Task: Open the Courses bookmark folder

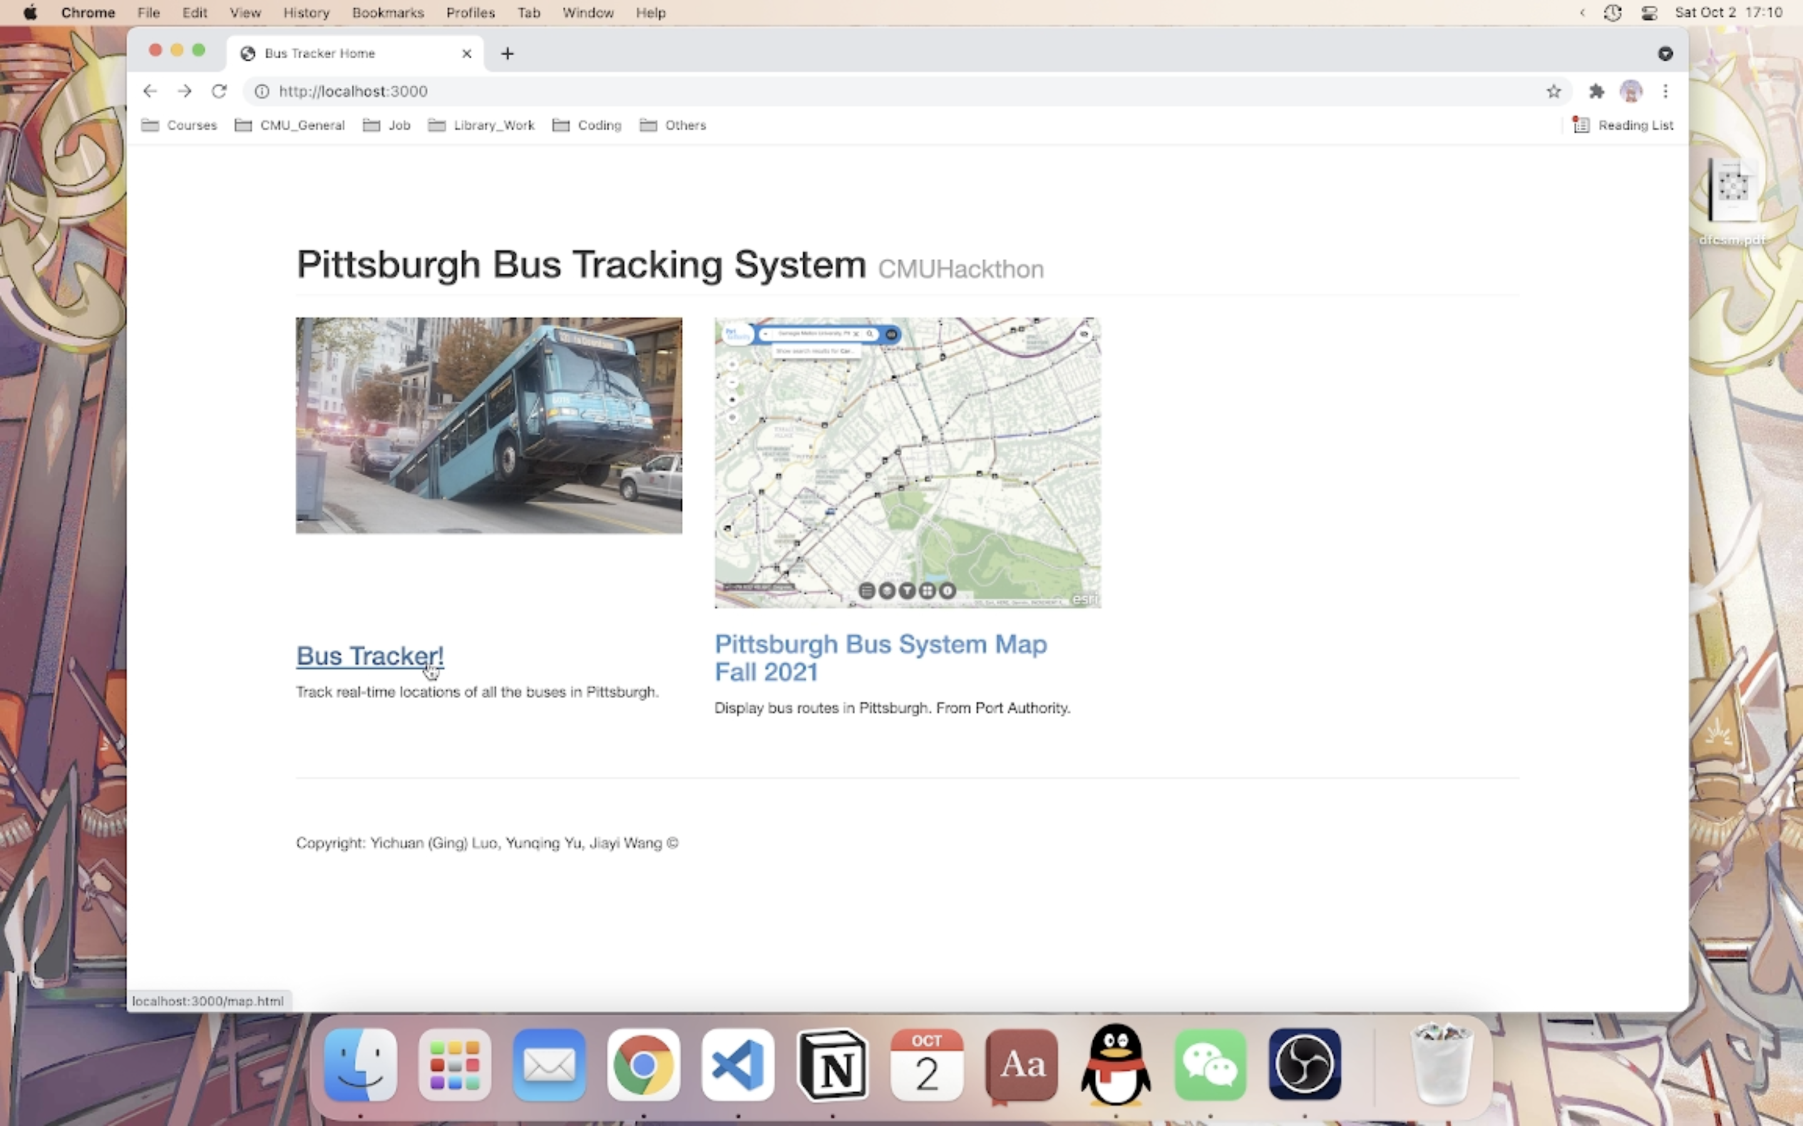Action: [180, 125]
